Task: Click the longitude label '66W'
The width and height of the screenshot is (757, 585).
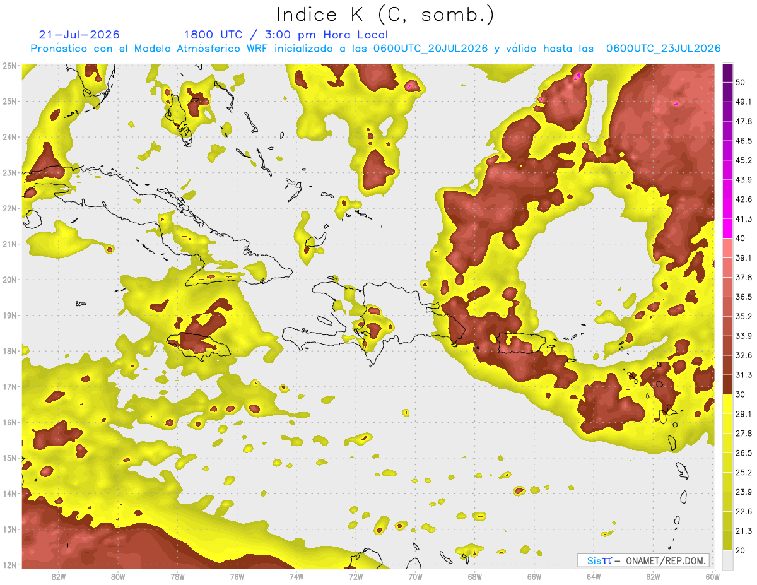Action: (534, 576)
